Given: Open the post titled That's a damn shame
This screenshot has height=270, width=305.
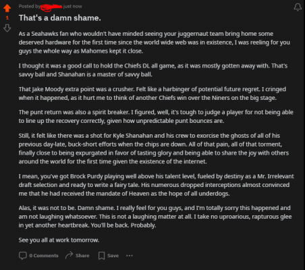Looking at the screenshot, I should [60, 18].
